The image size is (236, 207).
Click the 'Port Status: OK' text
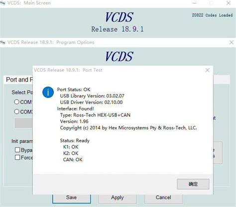click(x=74, y=90)
